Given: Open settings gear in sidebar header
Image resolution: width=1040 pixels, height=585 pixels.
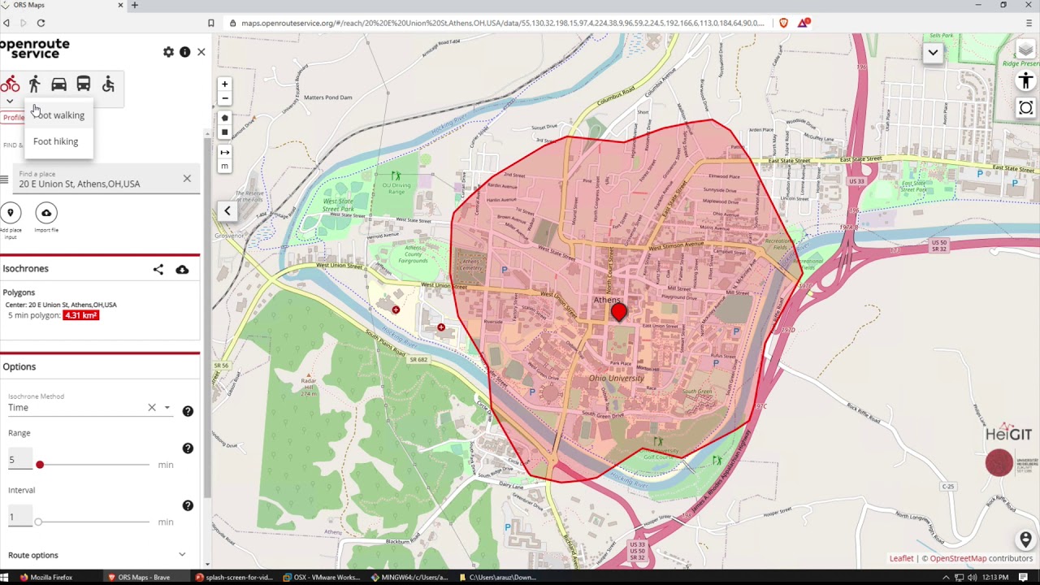Looking at the screenshot, I should point(168,52).
